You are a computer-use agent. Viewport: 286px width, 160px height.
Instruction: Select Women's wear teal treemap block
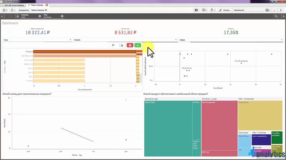coord(168,128)
